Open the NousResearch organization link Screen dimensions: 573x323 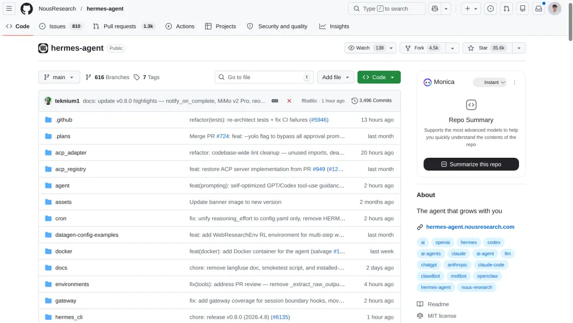57,9
